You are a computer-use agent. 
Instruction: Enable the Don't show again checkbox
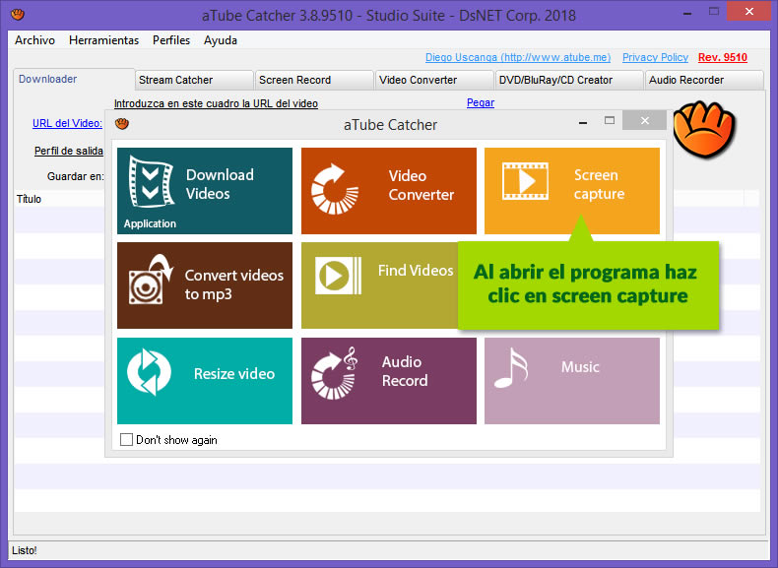pos(126,439)
